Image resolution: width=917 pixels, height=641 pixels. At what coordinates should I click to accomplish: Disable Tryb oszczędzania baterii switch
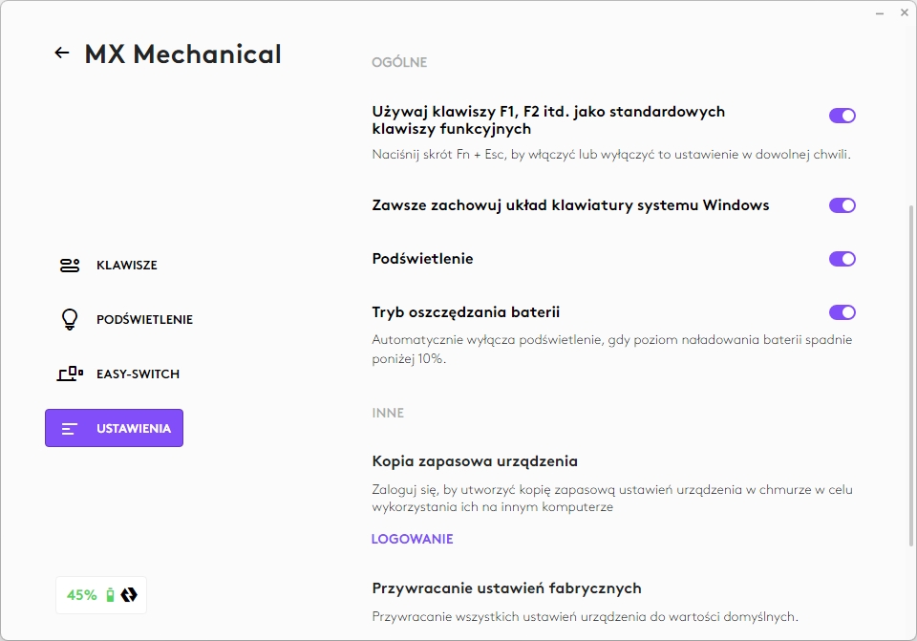[x=842, y=312]
